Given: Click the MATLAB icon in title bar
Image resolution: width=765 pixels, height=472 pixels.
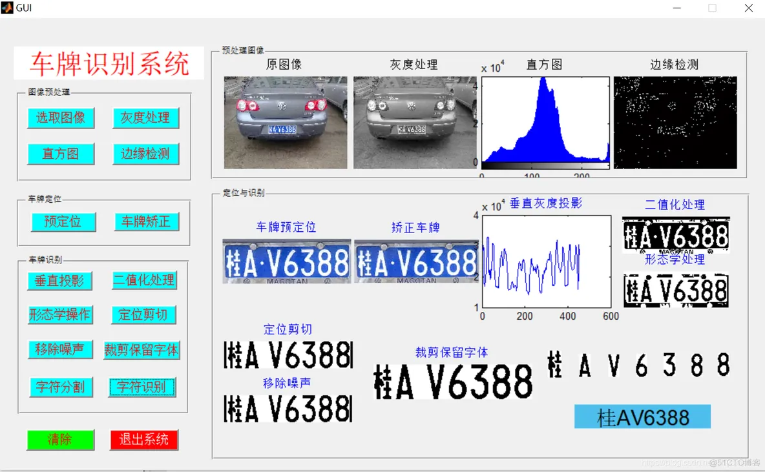Looking at the screenshot, I should 7,8.
